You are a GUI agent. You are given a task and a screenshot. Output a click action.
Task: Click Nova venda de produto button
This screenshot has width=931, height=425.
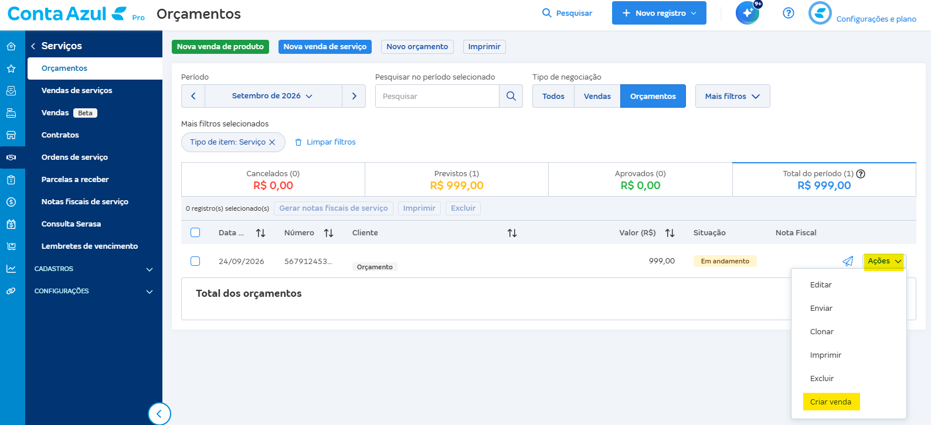point(220,47)
